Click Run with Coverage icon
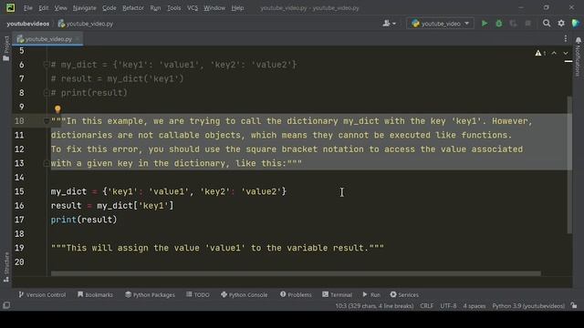This screenshot has height=328, width=584. [x=513, y=24]
